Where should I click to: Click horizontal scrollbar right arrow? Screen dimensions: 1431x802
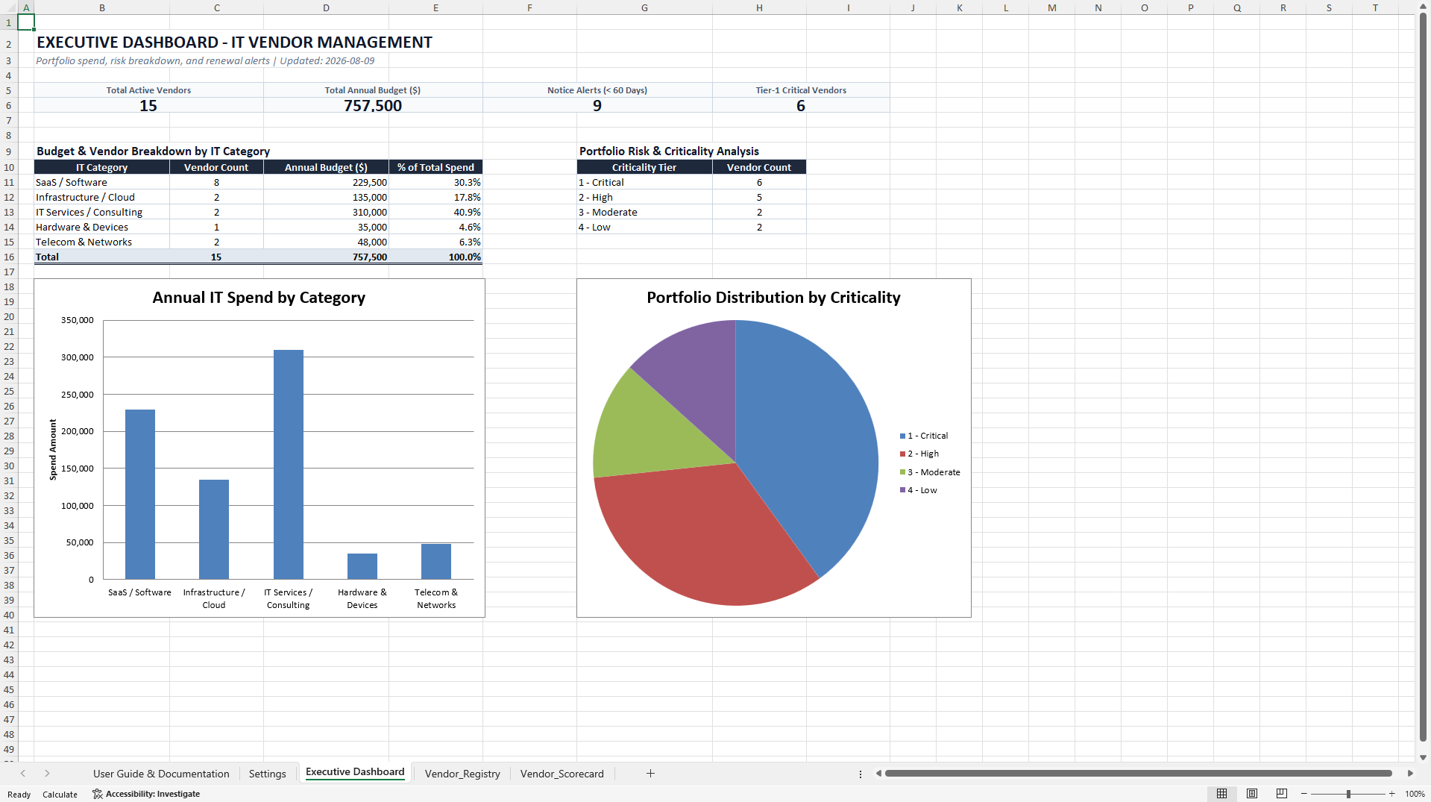pos(1410,774)
